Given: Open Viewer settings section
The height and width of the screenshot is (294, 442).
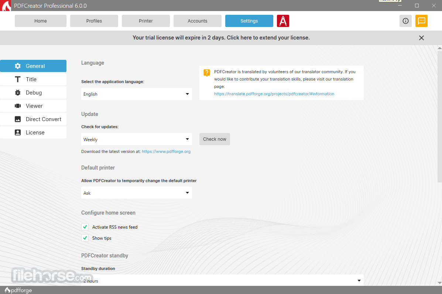Looking at the screenshot, I should [33, 106].
